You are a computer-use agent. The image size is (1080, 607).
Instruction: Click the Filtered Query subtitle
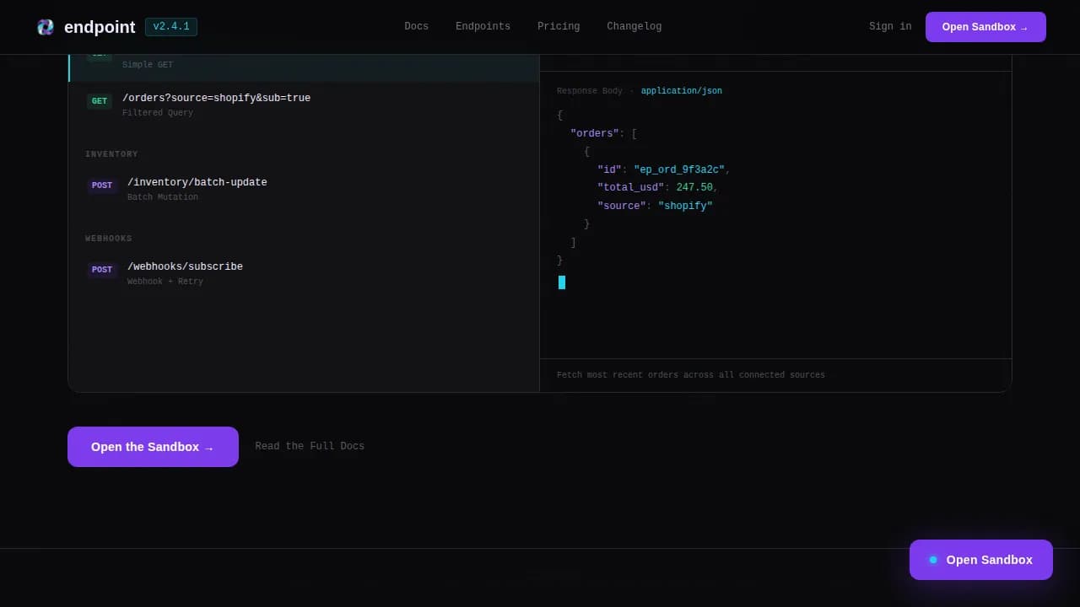(x=158, y=113)
